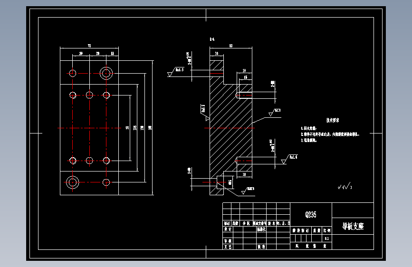Select the vertical Ra3.2 roughness label
The image size is (412, 267).
(203, 108)
